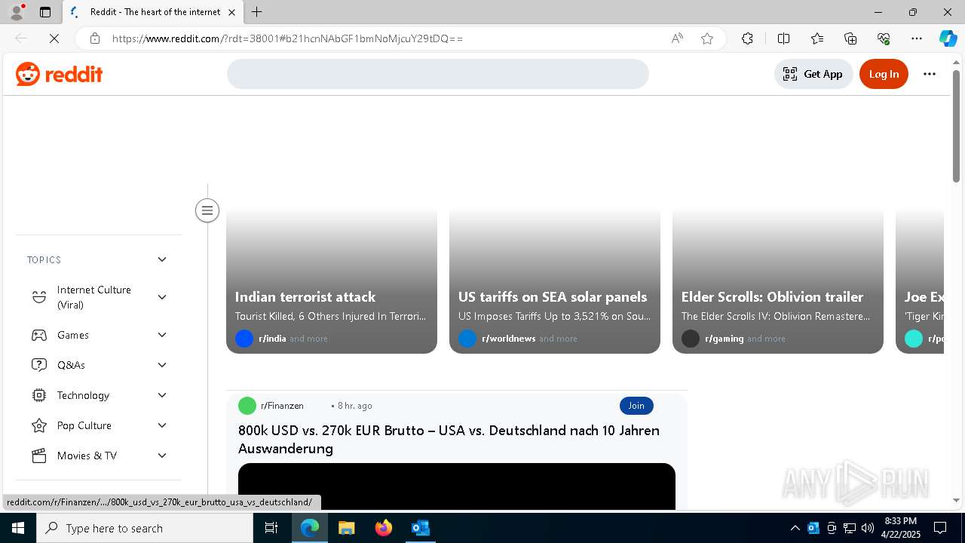Click the taskbar search box
The image size is (965, 543).
[145, 528]
